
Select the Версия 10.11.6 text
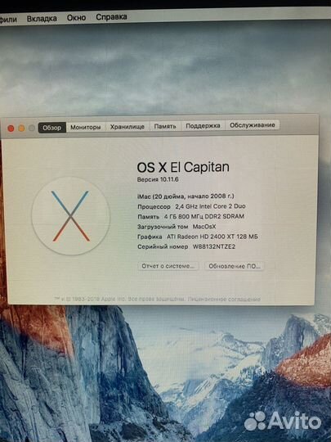[158, 179]
